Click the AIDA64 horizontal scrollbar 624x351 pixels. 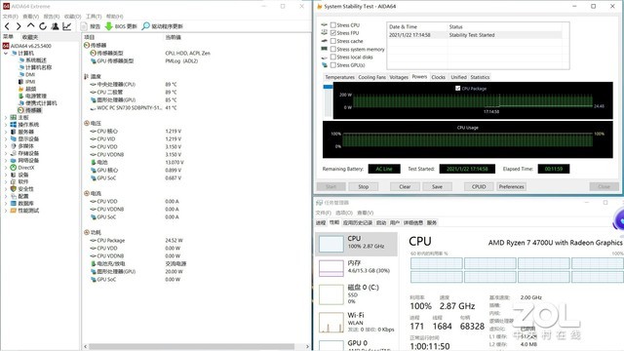coord(191,347)
